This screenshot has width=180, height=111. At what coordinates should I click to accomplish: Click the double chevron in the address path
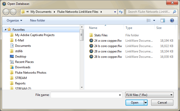point(28,12)
